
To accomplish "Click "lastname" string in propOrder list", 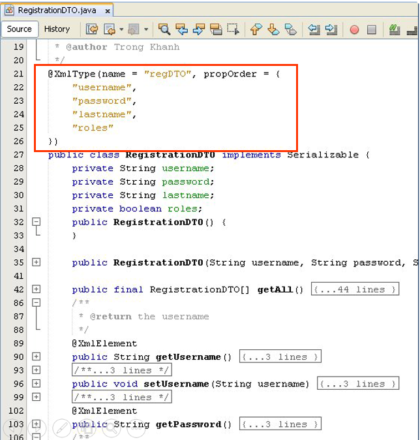I will tap(102, 114).
